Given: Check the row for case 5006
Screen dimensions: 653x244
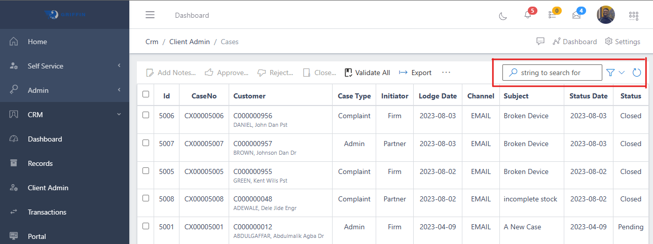Looking at the screenshot, I should (146, 115).
